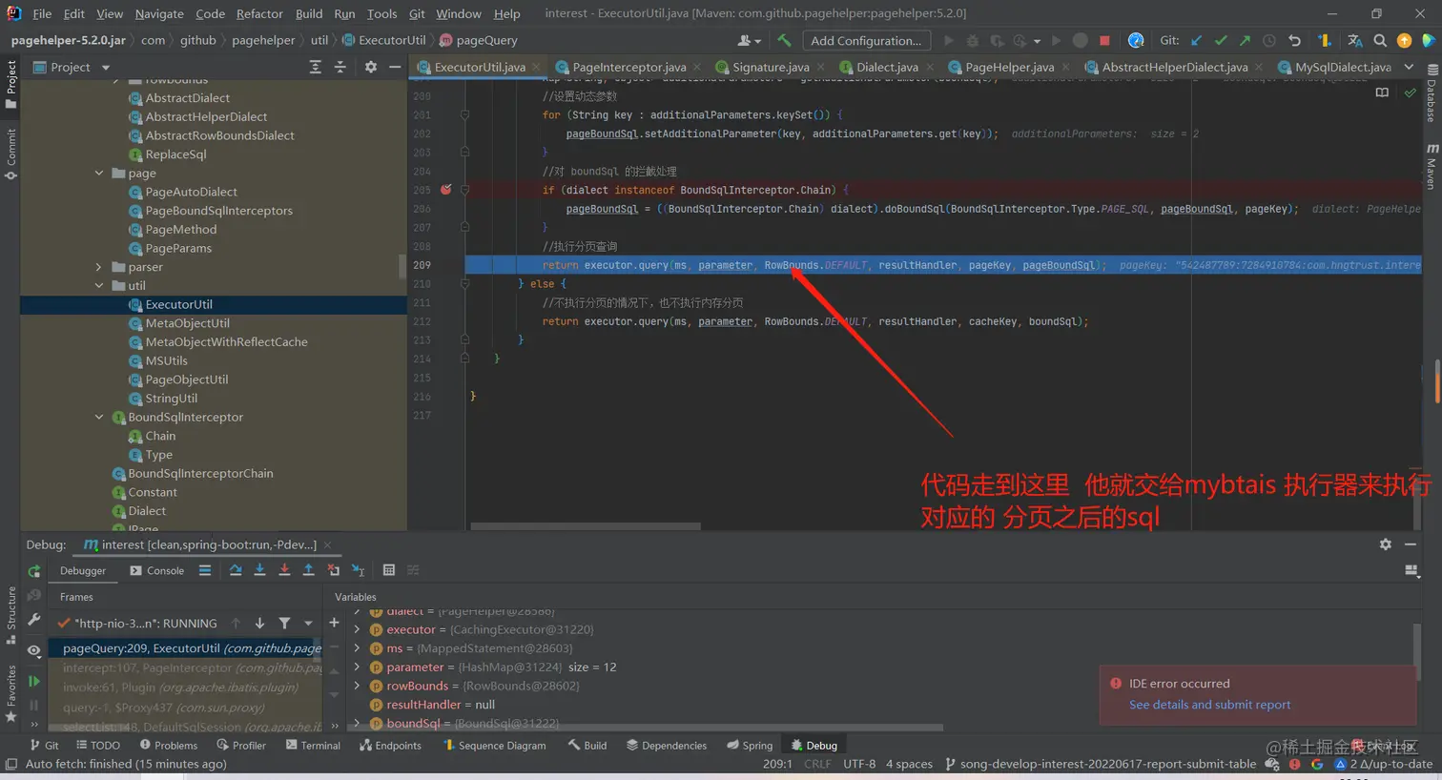Switch to PageInterceptor.java tab
Screen dimensions: 1442x780
tap(629, 67)
